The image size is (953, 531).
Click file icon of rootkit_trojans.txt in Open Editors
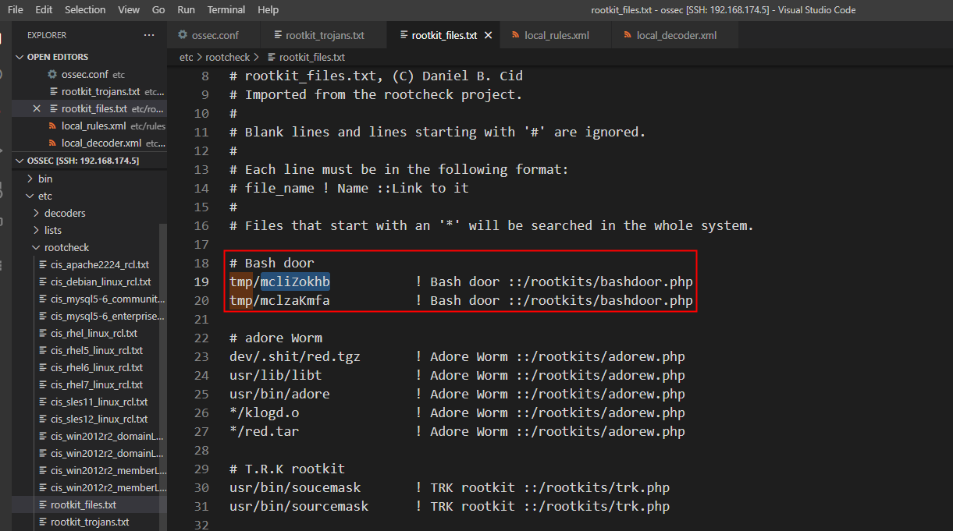point(53,92)
